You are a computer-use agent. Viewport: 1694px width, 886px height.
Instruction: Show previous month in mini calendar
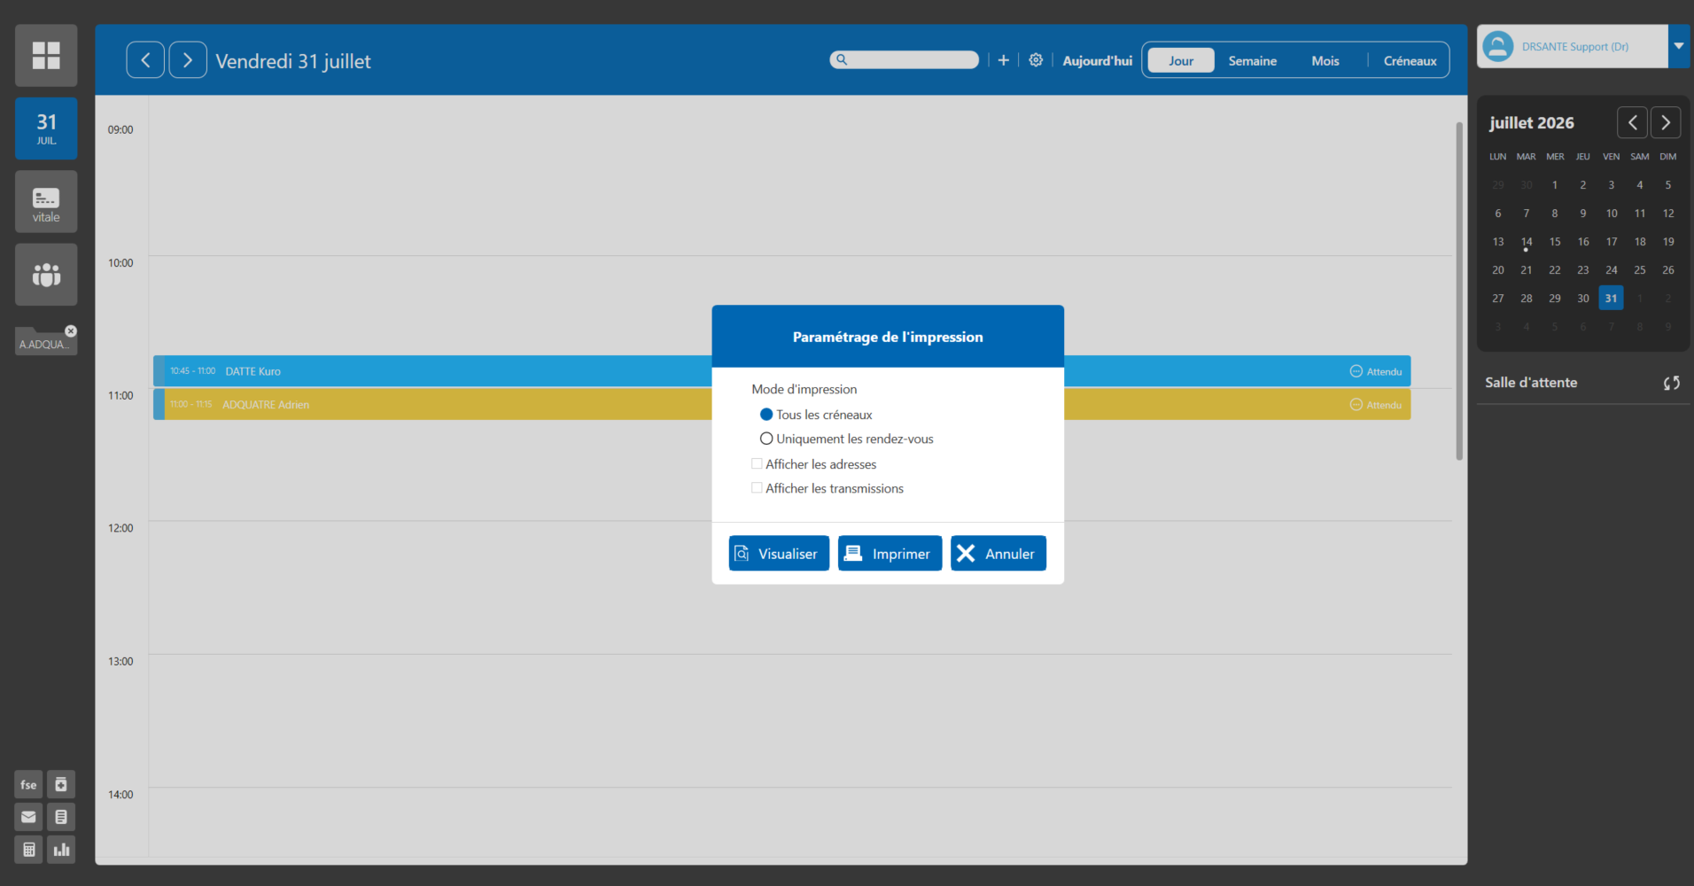1632,122
